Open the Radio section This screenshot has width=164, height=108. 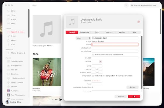tap(13, 24)
